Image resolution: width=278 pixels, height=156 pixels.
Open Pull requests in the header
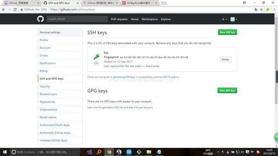(119, 19)
